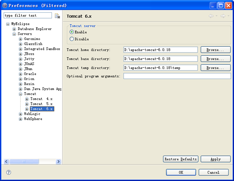Click the tree horizontal scrollbar thumb

coord(24,161)
